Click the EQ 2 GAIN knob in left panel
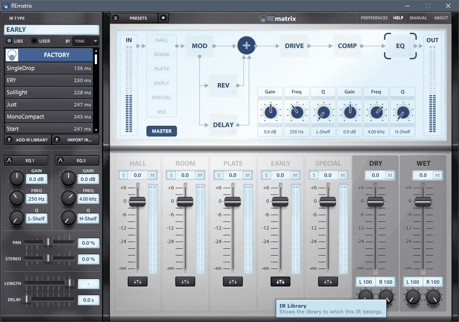Viewport: 459px width, 322px height. [x=68, y=178]
